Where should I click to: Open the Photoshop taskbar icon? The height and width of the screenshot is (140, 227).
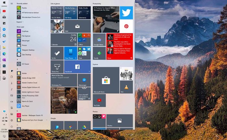click(4, 66)
